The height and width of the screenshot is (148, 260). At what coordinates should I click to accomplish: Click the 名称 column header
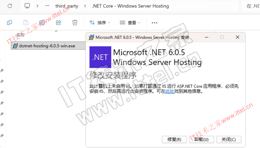(x=21, y=35)
